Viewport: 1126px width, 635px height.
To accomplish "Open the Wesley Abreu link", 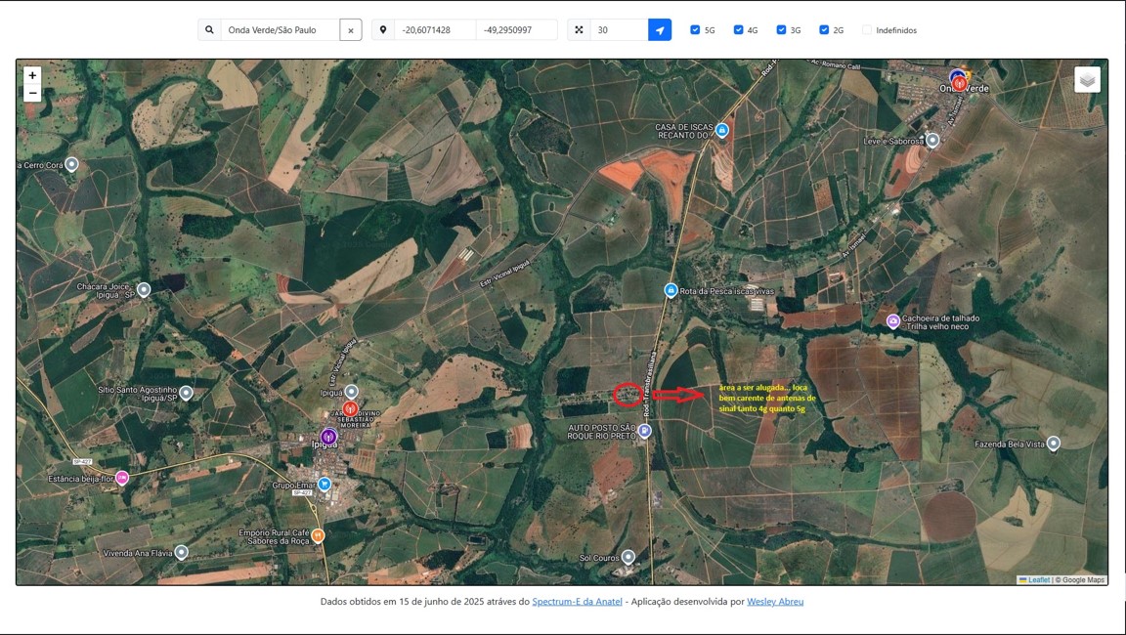I will (775, 602).
